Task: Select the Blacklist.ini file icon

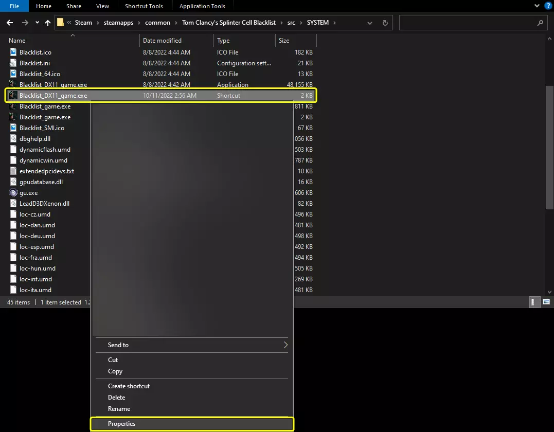Action: [x=14, y=63]
